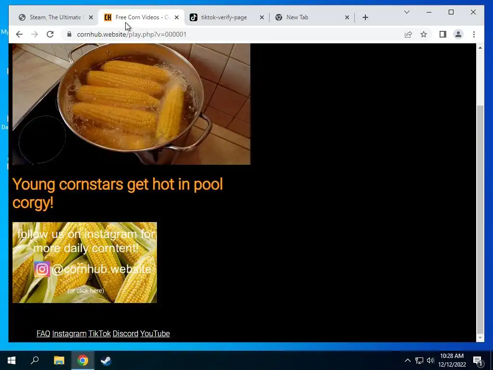This screenshot has width=493, height=370.
Task: Open Steam from the taskbar
Action: 106,360
